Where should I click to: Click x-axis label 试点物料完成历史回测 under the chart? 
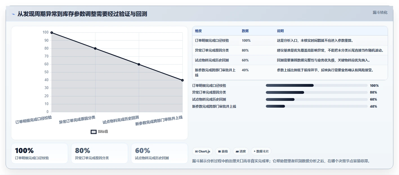[121, 120]
